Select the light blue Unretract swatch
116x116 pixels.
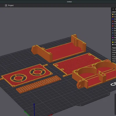(113, 40)
